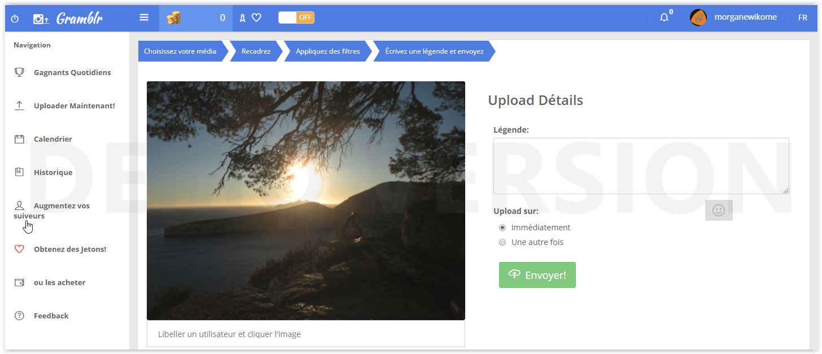This screenshot has width=822, height=354.
Task: Click the morganewikome profile avatar
Action: coord(698,18)
